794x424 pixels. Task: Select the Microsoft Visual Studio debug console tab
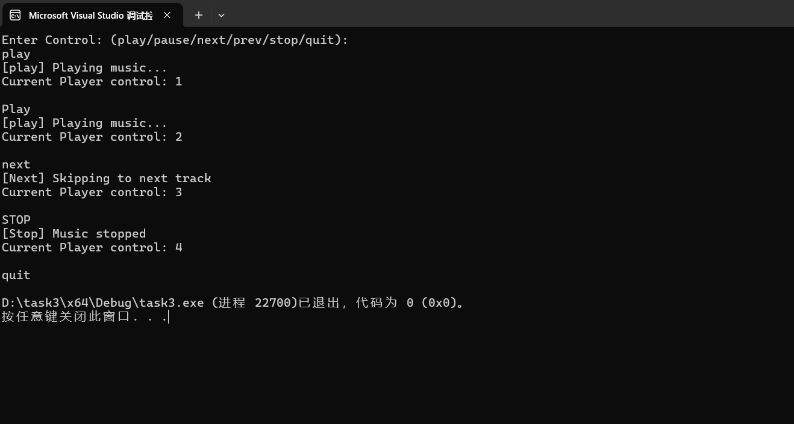tap(90, 15)
